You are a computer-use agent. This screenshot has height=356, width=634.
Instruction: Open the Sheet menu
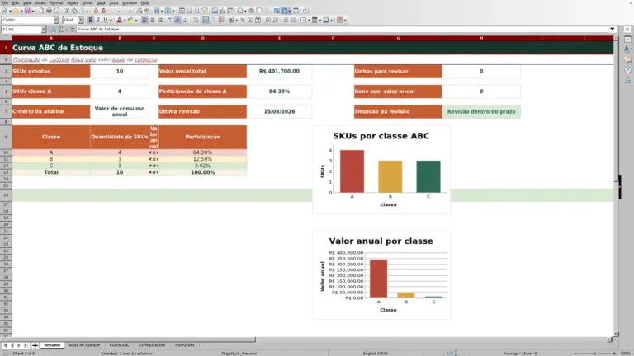(88, 2)
